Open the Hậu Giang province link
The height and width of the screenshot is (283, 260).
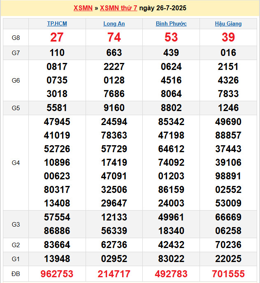click(x=228, y=23)
